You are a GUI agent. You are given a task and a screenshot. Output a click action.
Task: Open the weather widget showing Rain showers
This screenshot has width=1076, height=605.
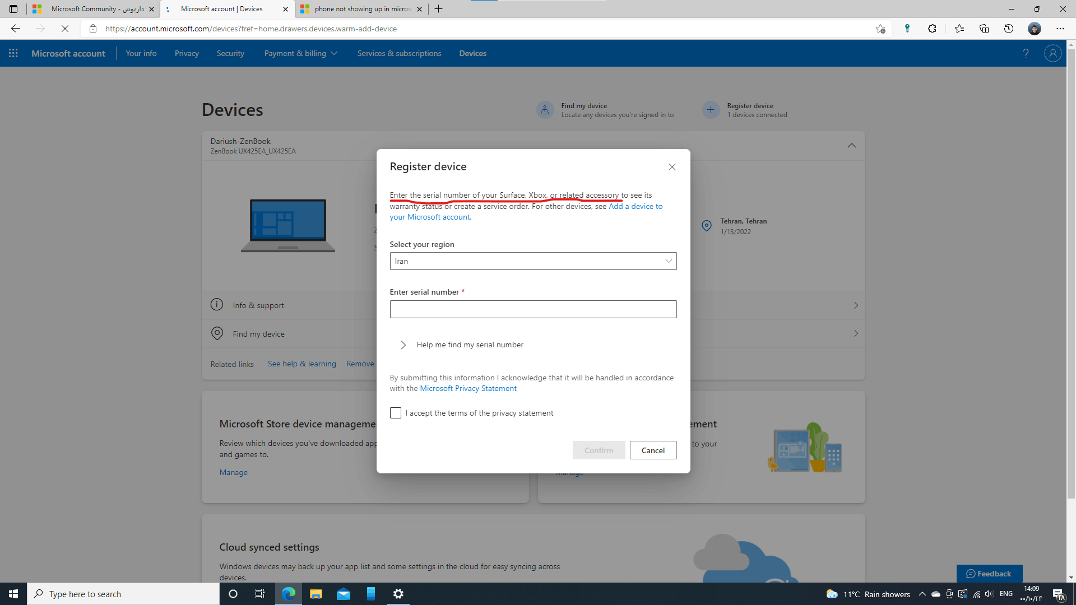(868, 594)
